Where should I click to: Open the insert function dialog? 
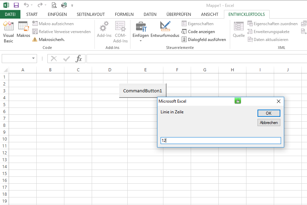(79, 59)
